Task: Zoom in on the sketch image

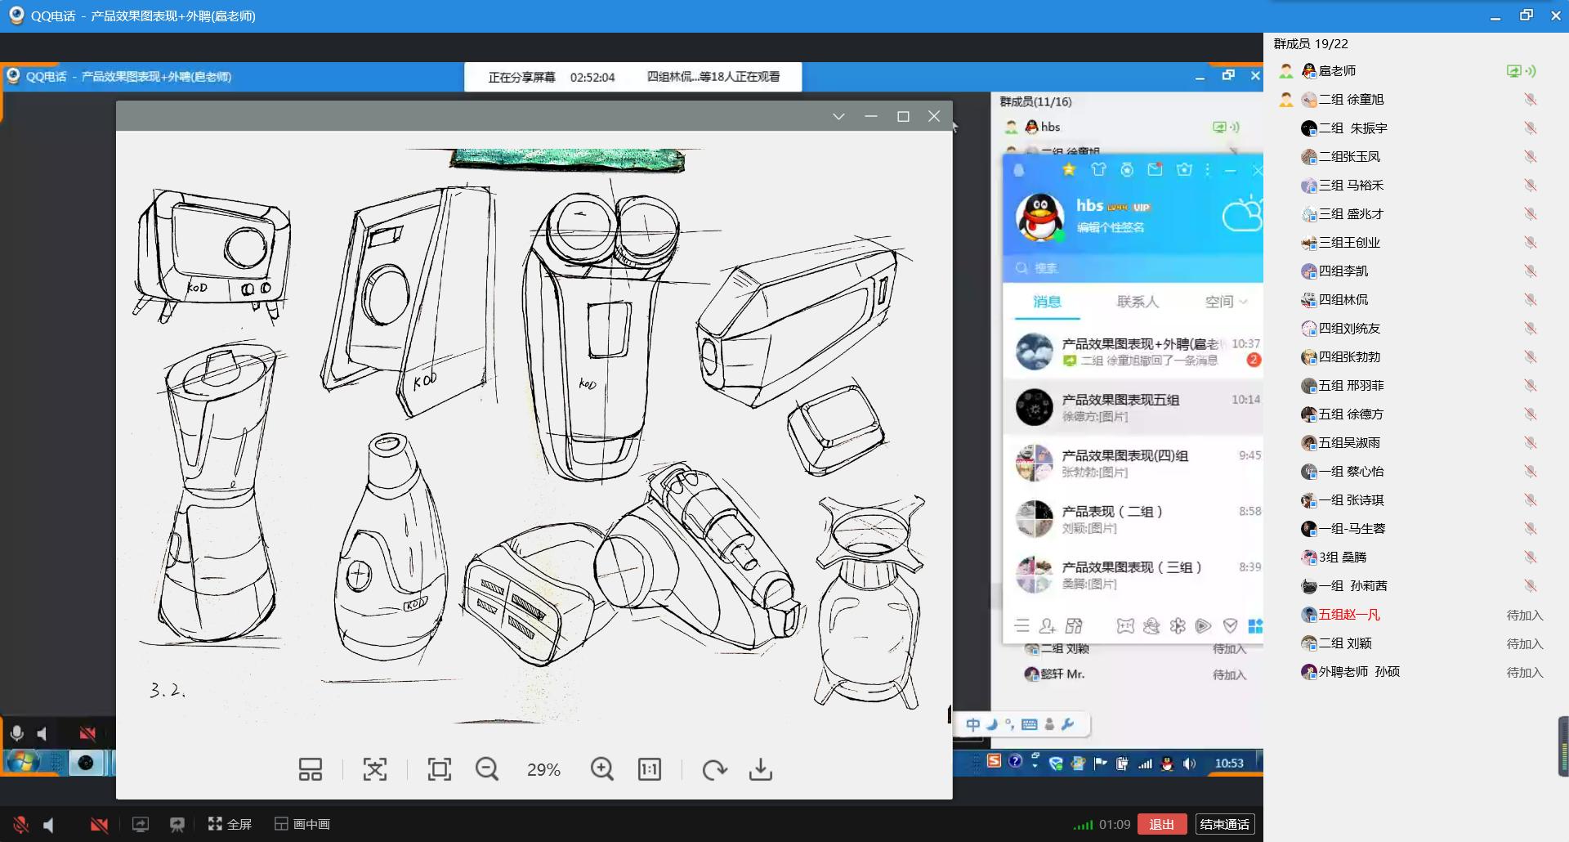Action: pos(601,769)
